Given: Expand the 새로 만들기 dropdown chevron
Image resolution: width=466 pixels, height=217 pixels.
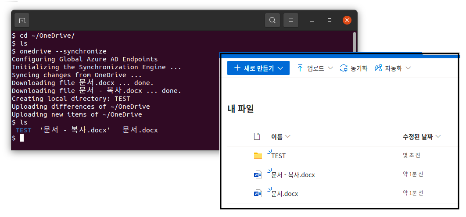Looking at the screenshot, I should click(280, 68).
